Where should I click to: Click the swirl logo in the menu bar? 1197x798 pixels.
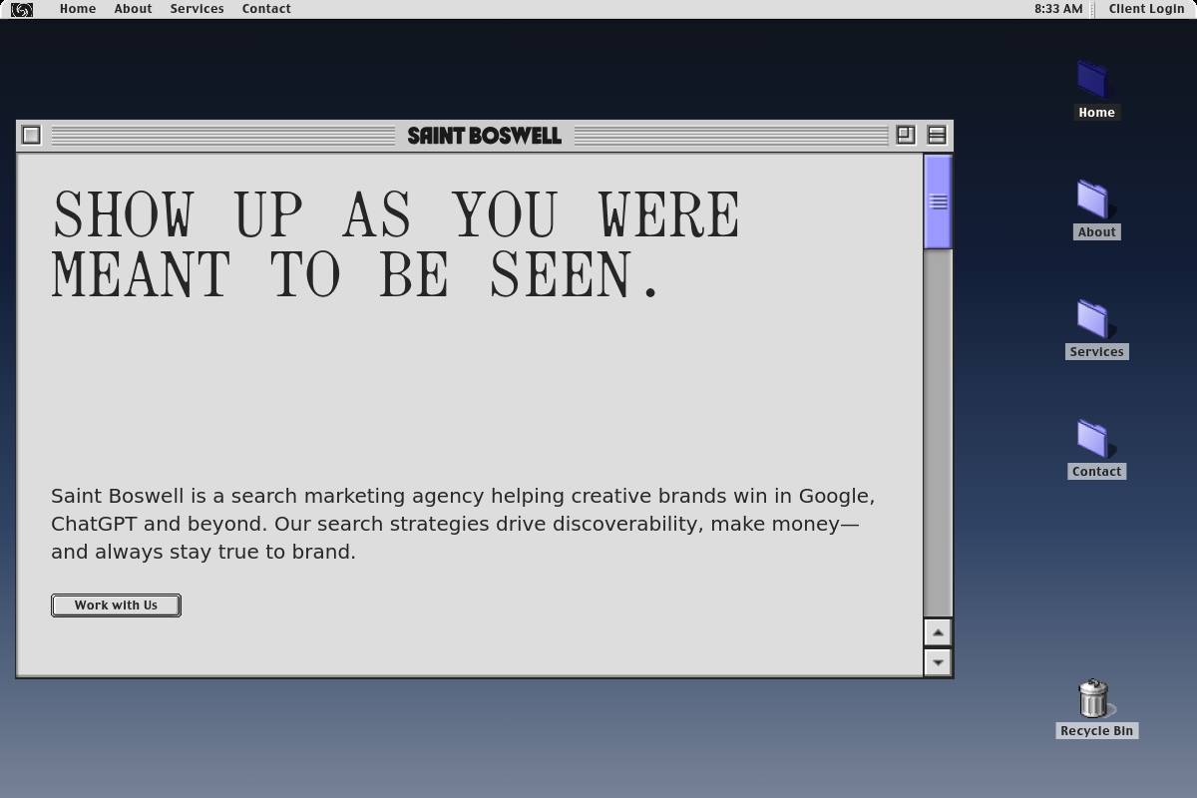pyautogui.click(x=22, y=9)
